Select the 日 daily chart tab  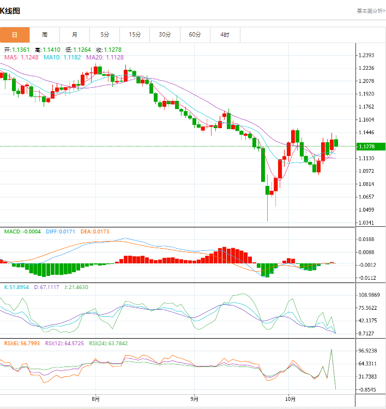[x=15, y=35]
